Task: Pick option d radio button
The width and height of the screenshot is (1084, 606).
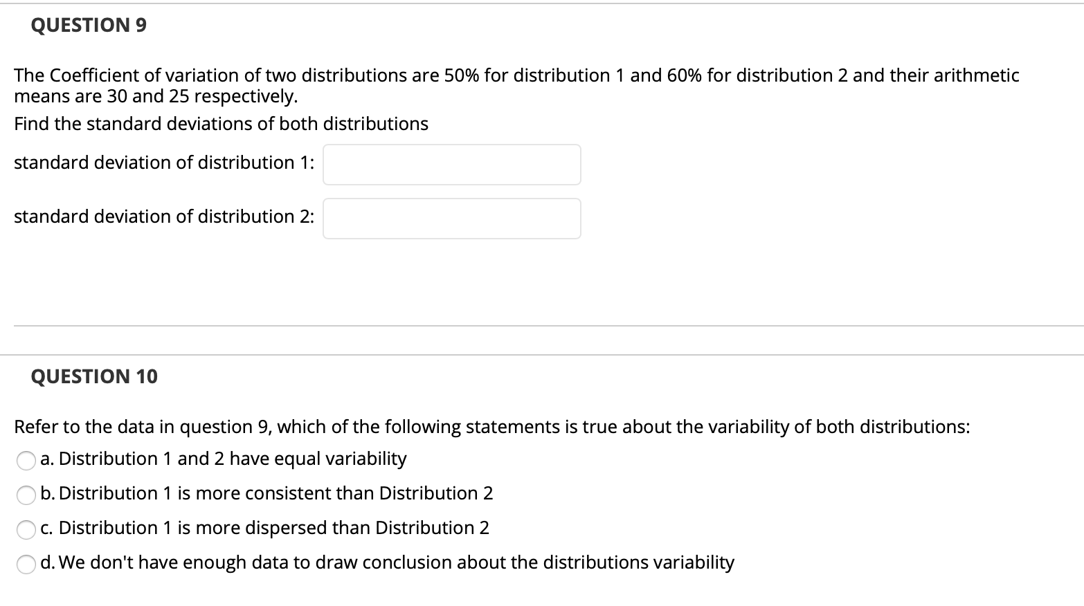Action: point(26,564)
